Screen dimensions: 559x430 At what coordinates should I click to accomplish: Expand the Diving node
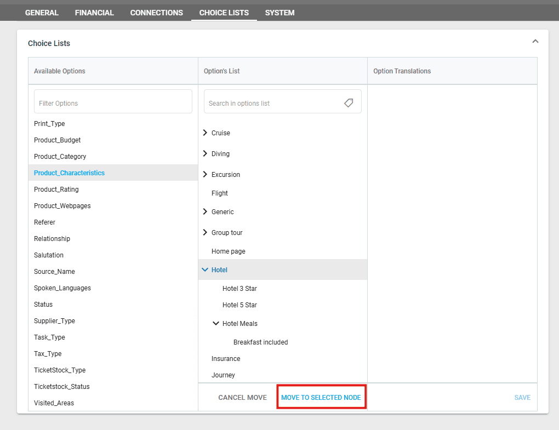click(x=205, y=154)
